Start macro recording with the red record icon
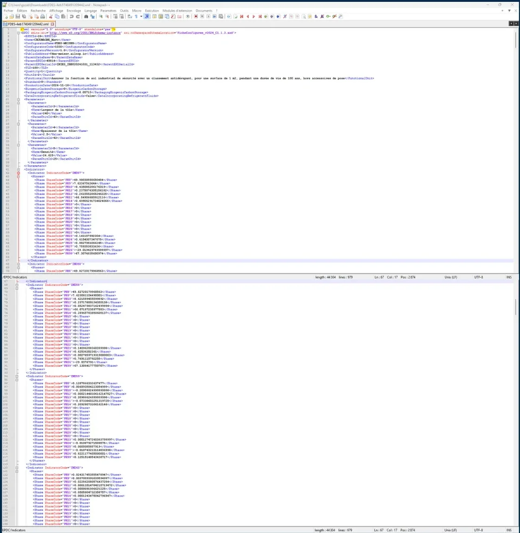Viewport: 520px width, 533px height. [x=196, y=16]
